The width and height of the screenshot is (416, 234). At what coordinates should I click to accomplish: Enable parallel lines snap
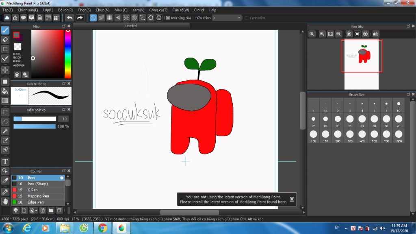(101, 18)
